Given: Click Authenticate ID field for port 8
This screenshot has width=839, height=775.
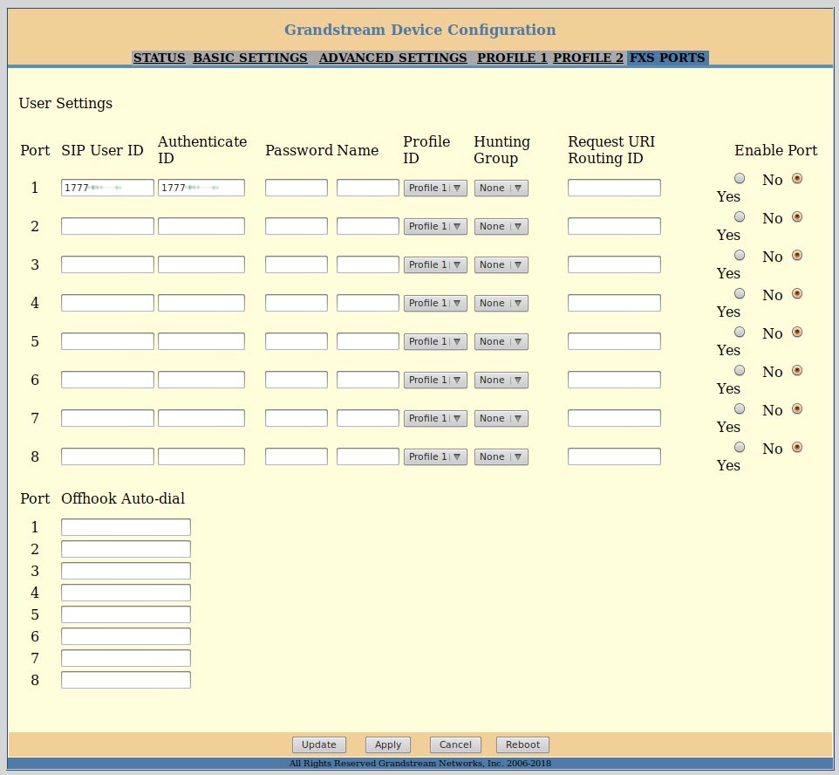Looking at the screenshot, I should click(x=201, y=456).
